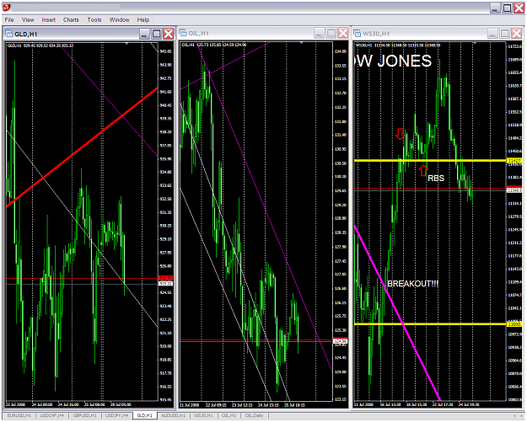Click the GLD,H1 window title text
Image resolution: width=527 pixels, height=422 pixels.
click(x=26, y=34)
